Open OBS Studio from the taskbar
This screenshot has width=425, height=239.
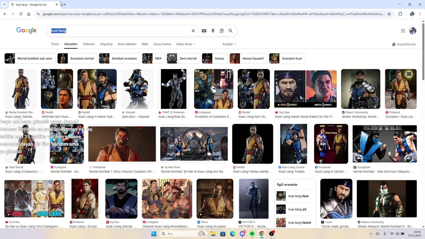click(272, 234)
